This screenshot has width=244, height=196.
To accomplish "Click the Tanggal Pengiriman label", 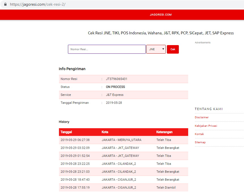I will [75, 103].
